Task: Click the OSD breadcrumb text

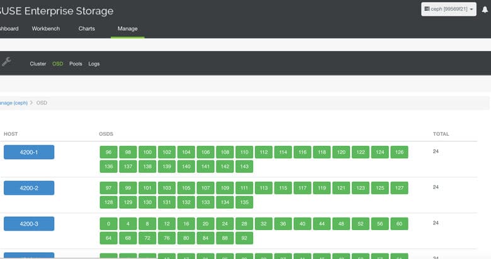Action: [x=42, y=102]
